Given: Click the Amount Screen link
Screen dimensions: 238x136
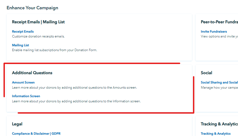Looking at the screenshot, I should pos(23,82).
